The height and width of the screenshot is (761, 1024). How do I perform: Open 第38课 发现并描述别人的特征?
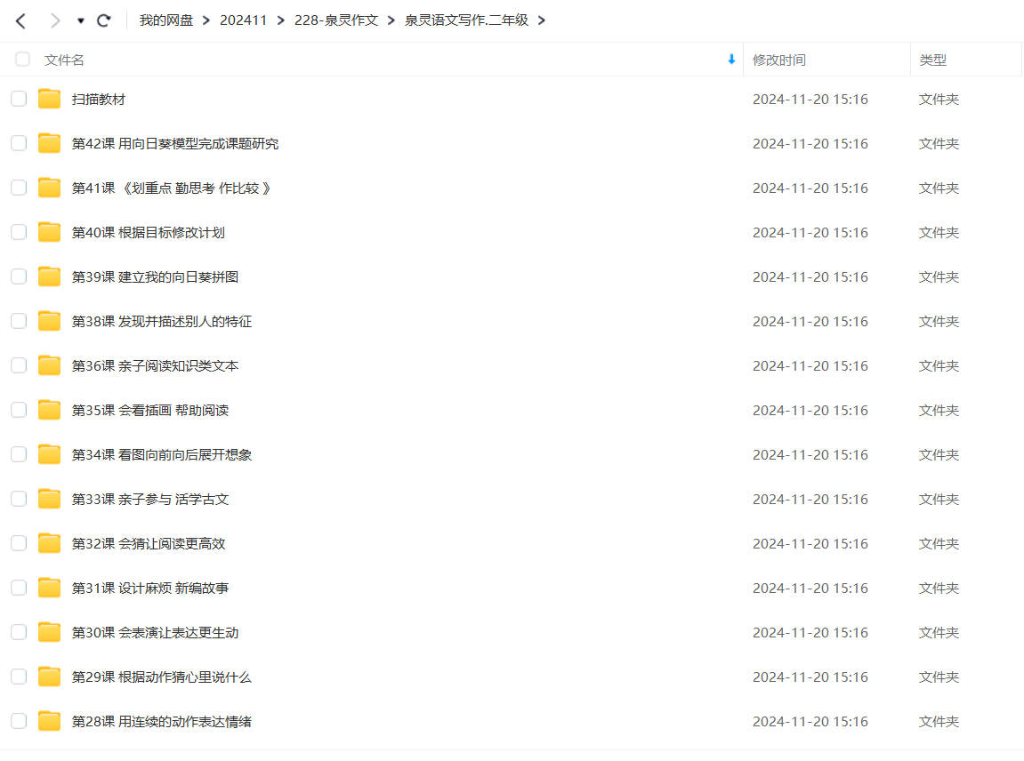162,321
